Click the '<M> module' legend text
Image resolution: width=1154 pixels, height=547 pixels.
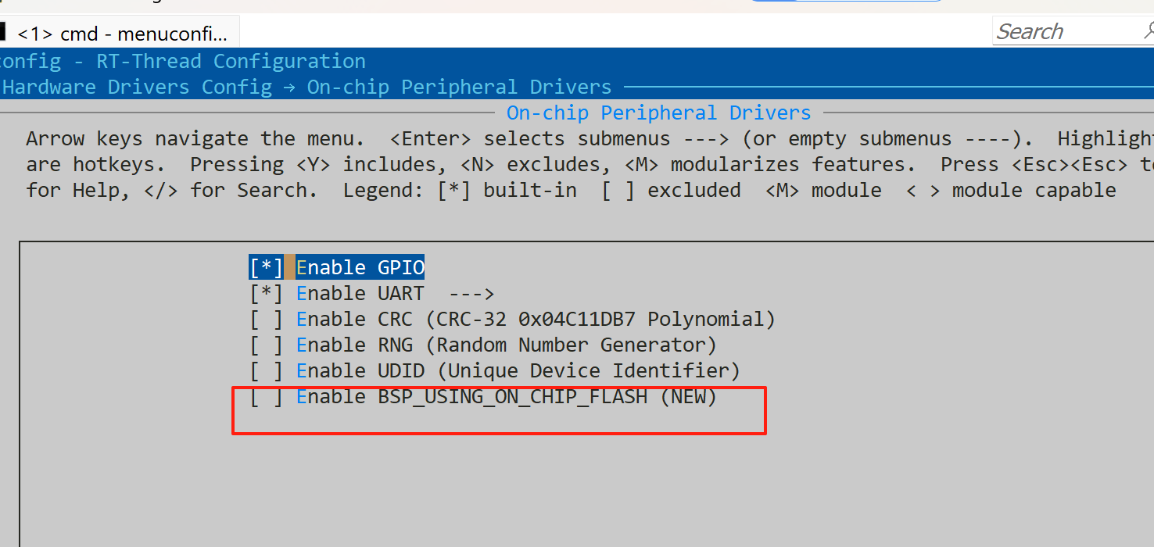point(823,190)
